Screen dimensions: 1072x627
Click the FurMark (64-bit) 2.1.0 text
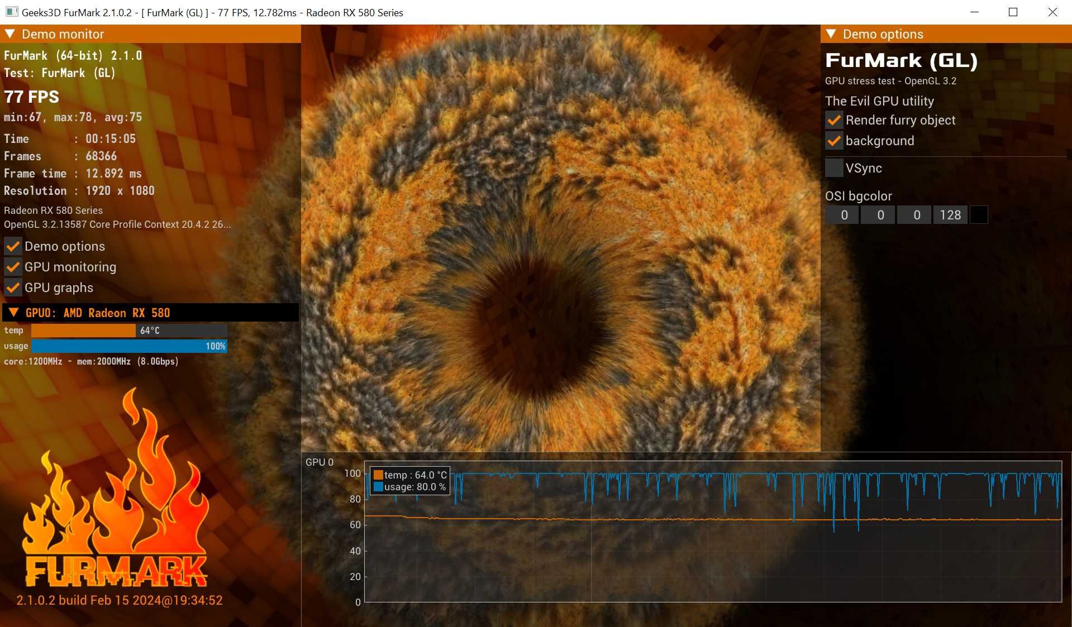tap(73, 56)
